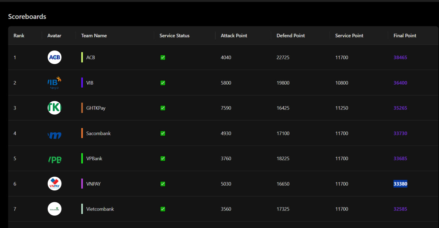This screenshot has width=439, height=228.
Task: Click ACB defend point 22725
Action: (283, 58)
